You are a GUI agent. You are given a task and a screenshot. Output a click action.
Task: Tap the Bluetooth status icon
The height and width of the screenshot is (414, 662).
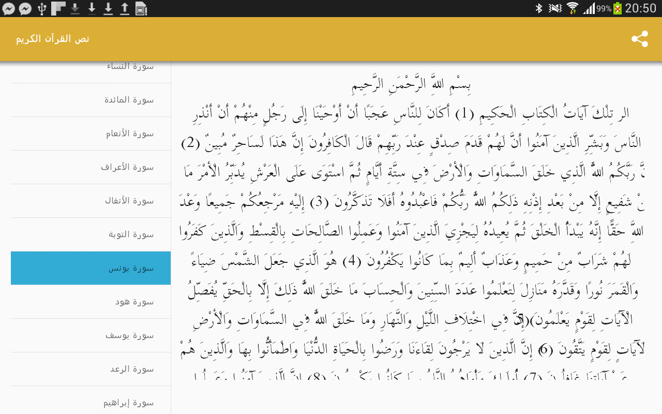coord(539,8)
